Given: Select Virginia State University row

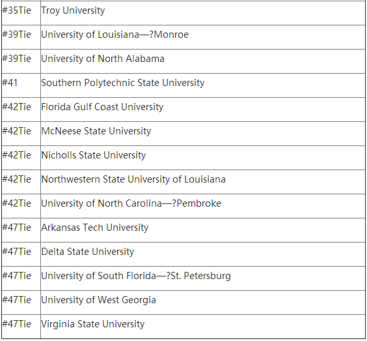Looking at the screenshot, I should 183,327.
